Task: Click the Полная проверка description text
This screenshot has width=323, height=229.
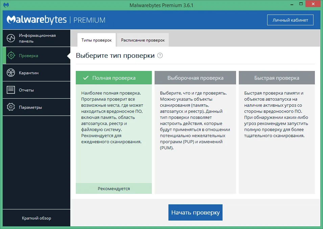Action: (112, 117)
